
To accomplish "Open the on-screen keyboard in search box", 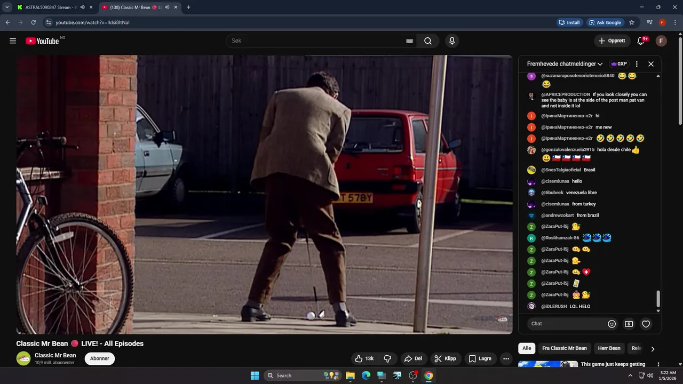I will click(409, 41).
